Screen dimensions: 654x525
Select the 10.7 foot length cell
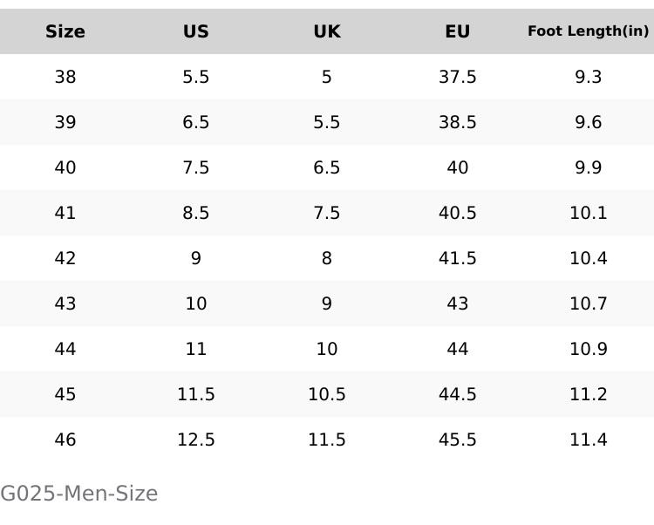click(589, 303)
